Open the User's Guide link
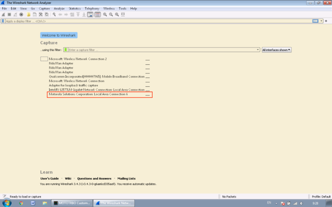The height and width of the screenshot is (207, 332). pos(49,179)
